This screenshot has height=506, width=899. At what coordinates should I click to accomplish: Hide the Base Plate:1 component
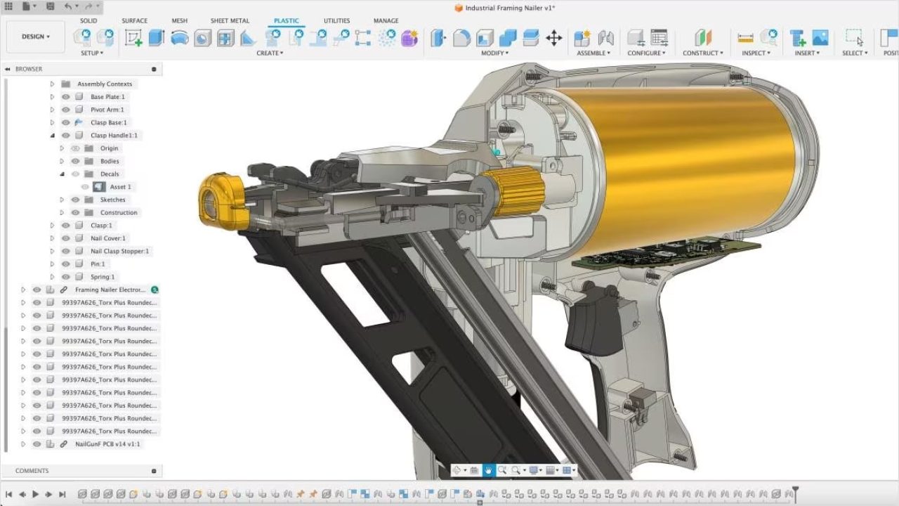pos(66,96)
